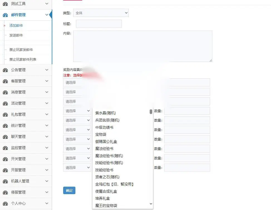This screenshot has width=271, height=210.
Task: Click the dashboard icon beside 聊天管理
Action: [x=5, y=137]
